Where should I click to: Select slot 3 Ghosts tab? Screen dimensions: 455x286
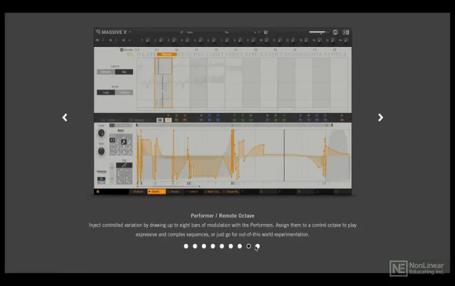(174, 192)
